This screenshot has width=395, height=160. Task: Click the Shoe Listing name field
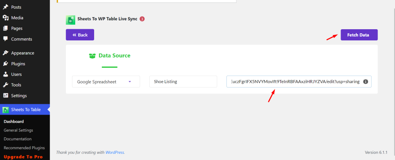[x=183, y=82]
